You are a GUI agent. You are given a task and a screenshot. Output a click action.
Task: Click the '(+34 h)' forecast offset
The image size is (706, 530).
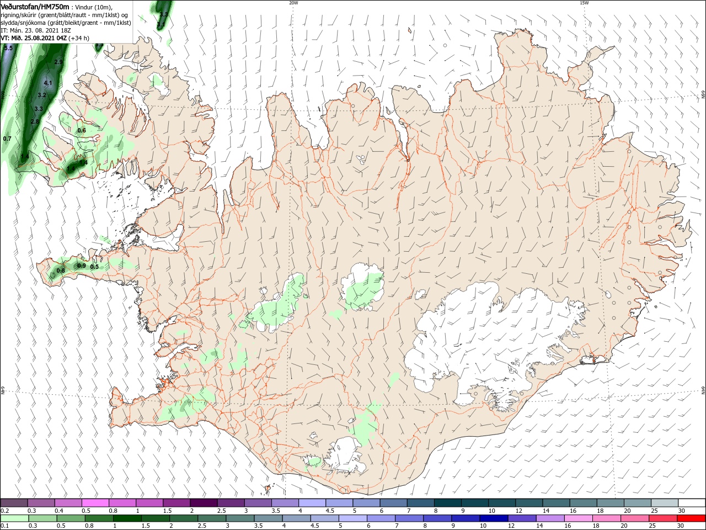pos(79,38)
